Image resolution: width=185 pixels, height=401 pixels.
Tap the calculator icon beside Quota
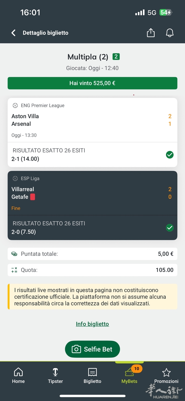[x=14, y=270]
